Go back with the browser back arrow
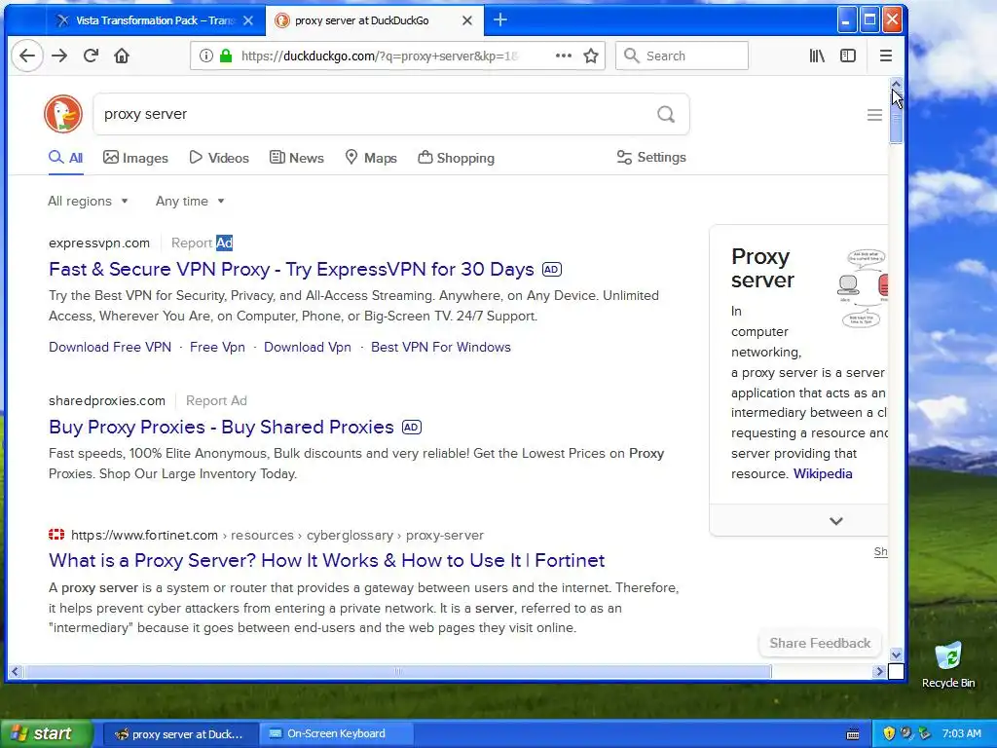This screenshot has width=997, height=748. [x=27, y=56]
